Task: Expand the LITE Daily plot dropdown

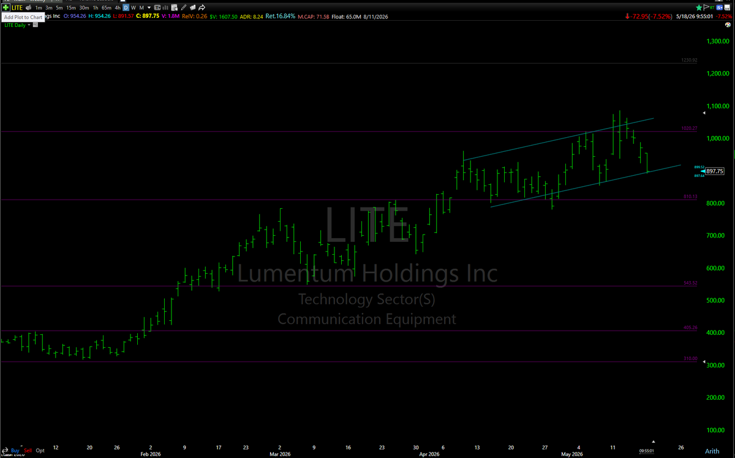Action: click(x=29, y=24)
